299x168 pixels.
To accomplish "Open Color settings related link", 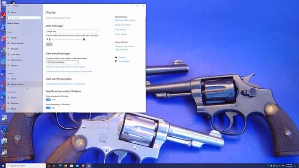I will [120, 29].
